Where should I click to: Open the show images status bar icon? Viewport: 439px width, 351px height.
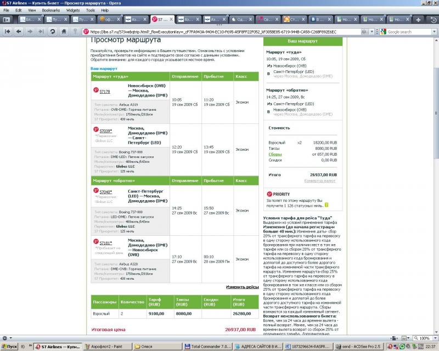click(x=404, y=338)
